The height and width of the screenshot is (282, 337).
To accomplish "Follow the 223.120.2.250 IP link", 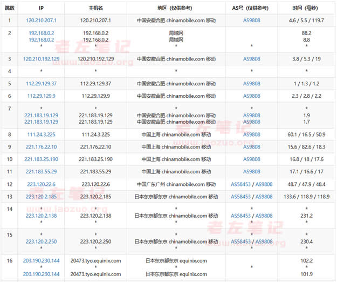I will [42, 241].
